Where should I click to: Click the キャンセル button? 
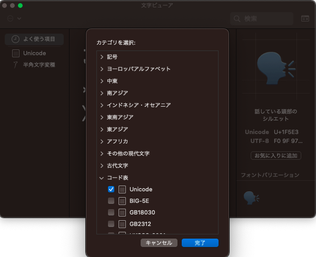pos(159,243)
